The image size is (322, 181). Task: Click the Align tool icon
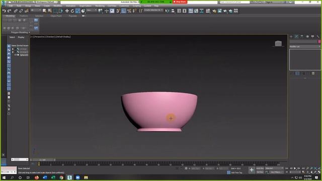tap(173, 11)
